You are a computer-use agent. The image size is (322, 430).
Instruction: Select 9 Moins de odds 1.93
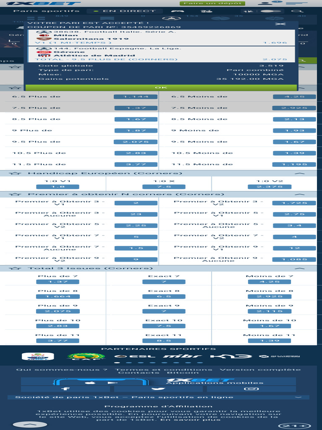tap(294, 131)
